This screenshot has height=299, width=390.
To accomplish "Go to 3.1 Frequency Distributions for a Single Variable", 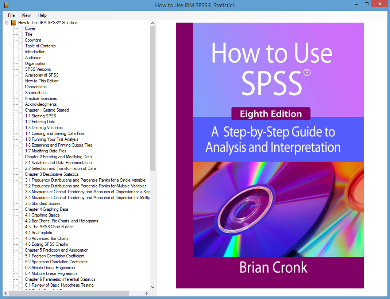I will (x=85, y=180).
